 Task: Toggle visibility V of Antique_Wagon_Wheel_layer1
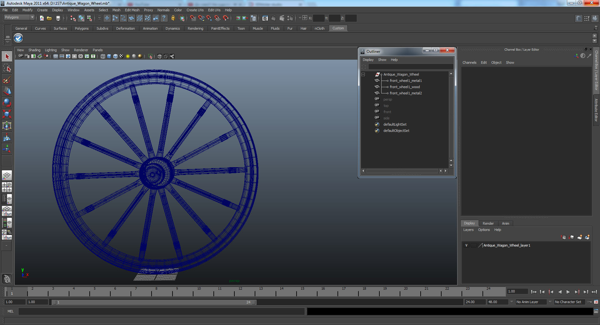click(466, 245)
